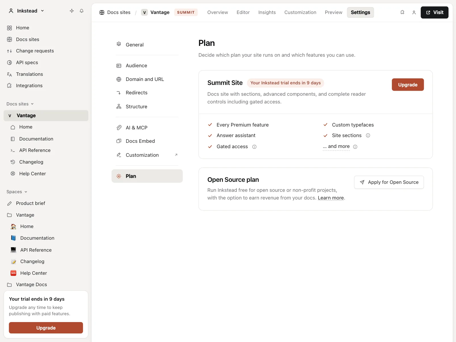This screenshot has width=456, height=342.
Task: Click the sitemap icon for Structure
Action: pos(119,107)
